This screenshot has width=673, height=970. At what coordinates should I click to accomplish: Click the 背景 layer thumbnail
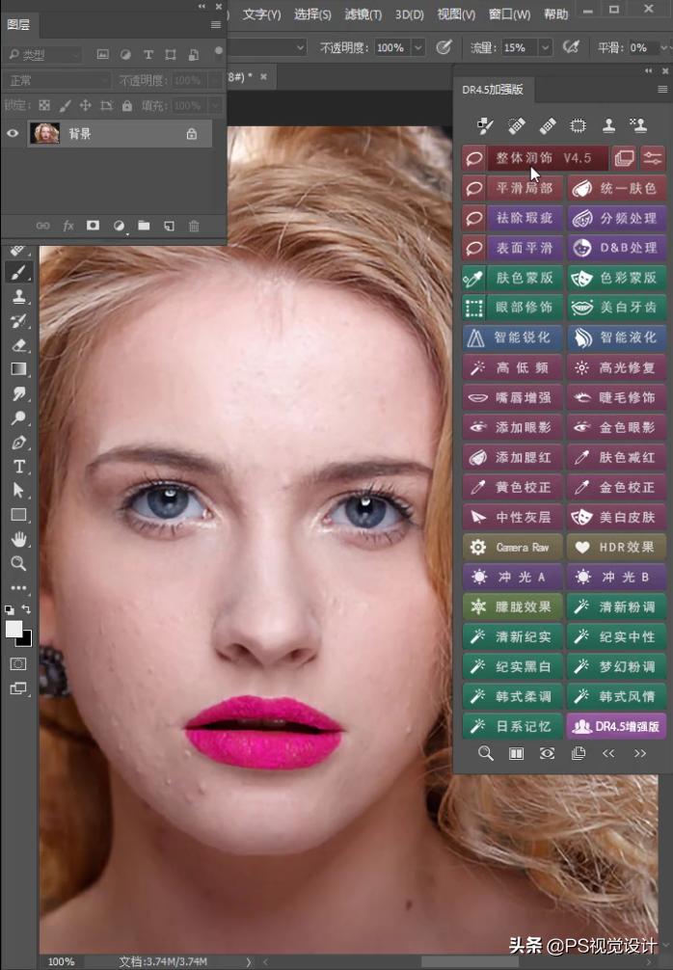coord(45,134)
